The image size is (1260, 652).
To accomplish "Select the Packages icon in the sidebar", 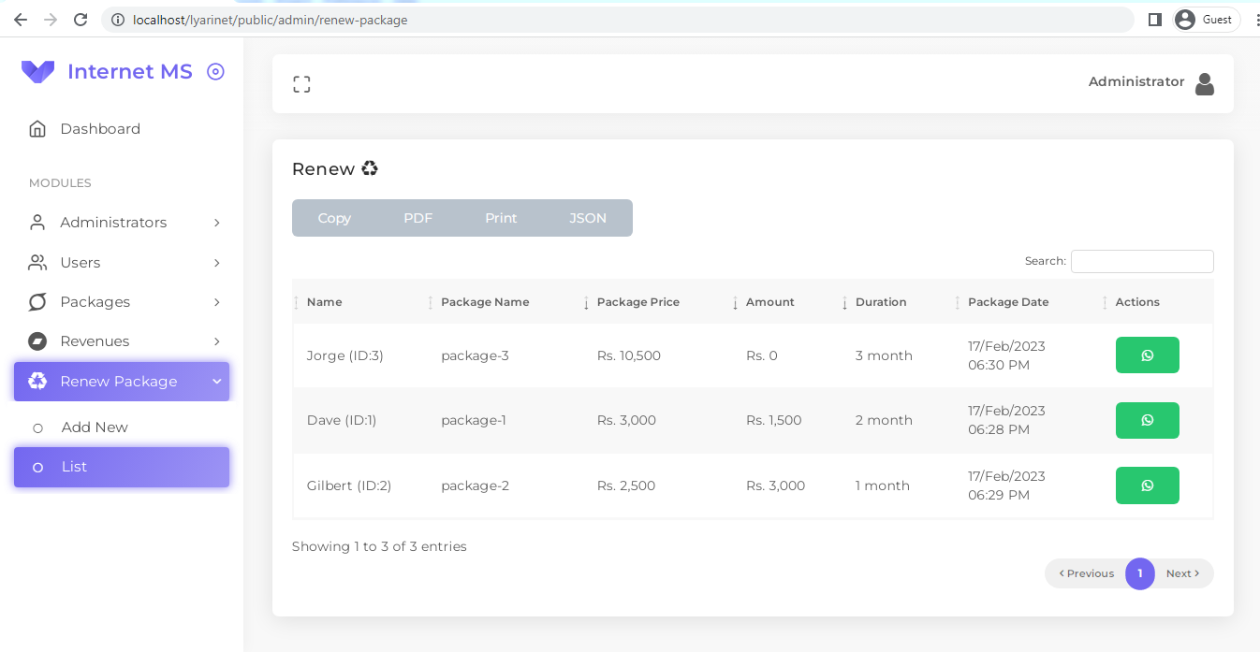I will point(37,302).
